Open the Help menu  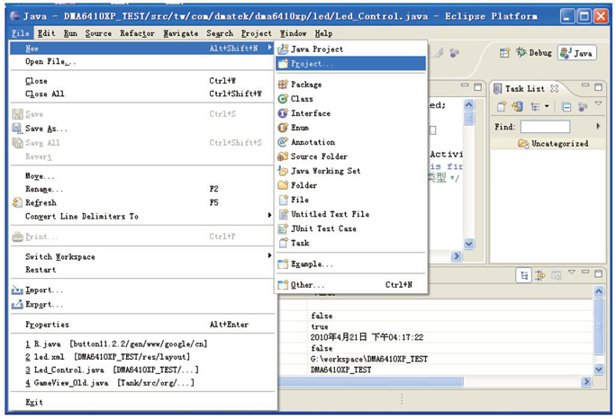point(323,33)
